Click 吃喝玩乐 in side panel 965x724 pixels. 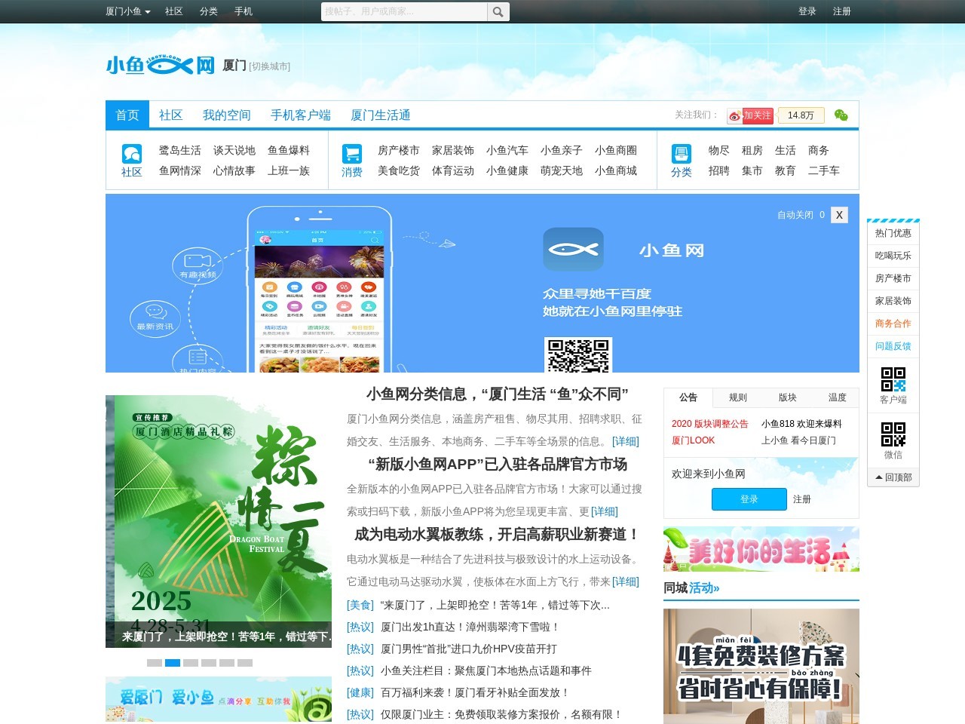tap(893, 256)
